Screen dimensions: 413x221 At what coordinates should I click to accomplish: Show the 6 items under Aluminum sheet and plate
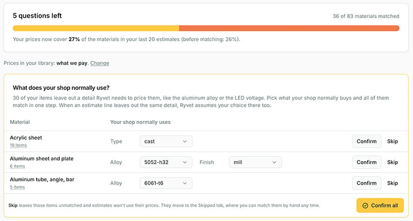tap(18, 166)
